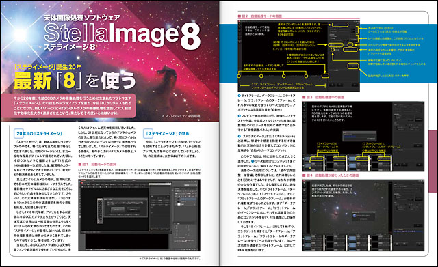
Task: Click the author credit インプレッション／中西昭雄
Action: pos(181,116)
